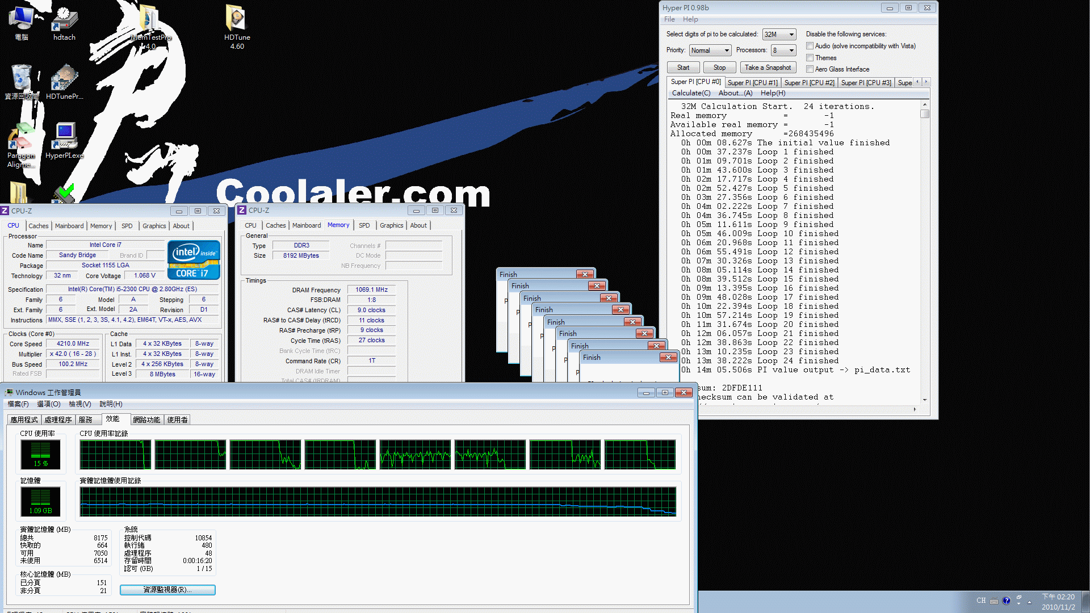The width and height of the screenshot is (1090, 613).
Task: Click the 'Loop 24 finished' output line
Action: [760, 361]
